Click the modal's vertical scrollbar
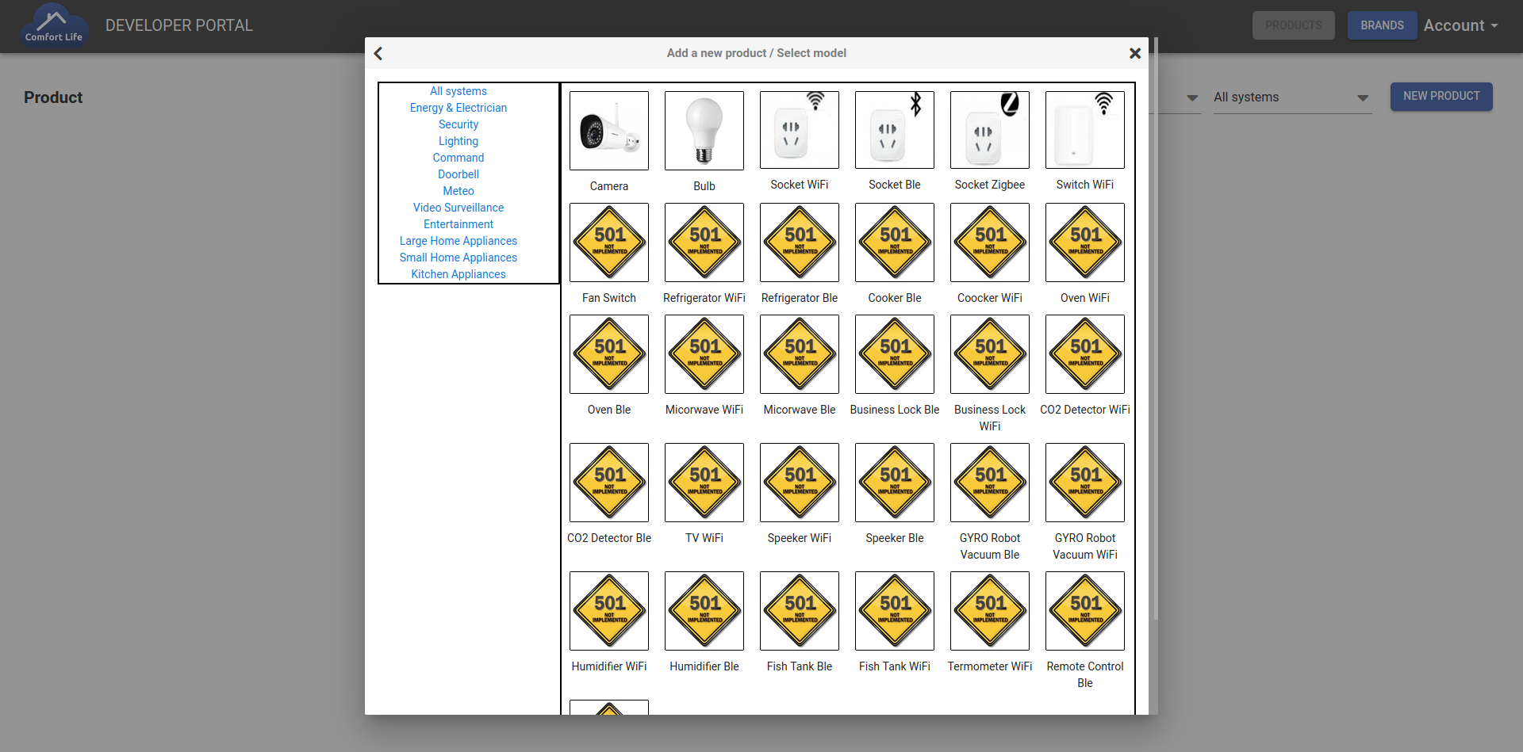This screenshot has width=1523, height=752. [x=1155, y=317]
